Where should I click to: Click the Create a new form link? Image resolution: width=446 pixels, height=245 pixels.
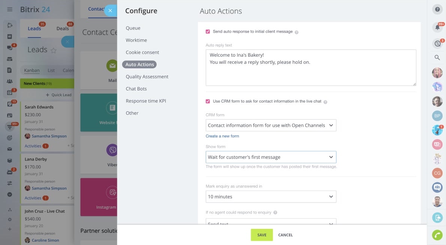222,136
